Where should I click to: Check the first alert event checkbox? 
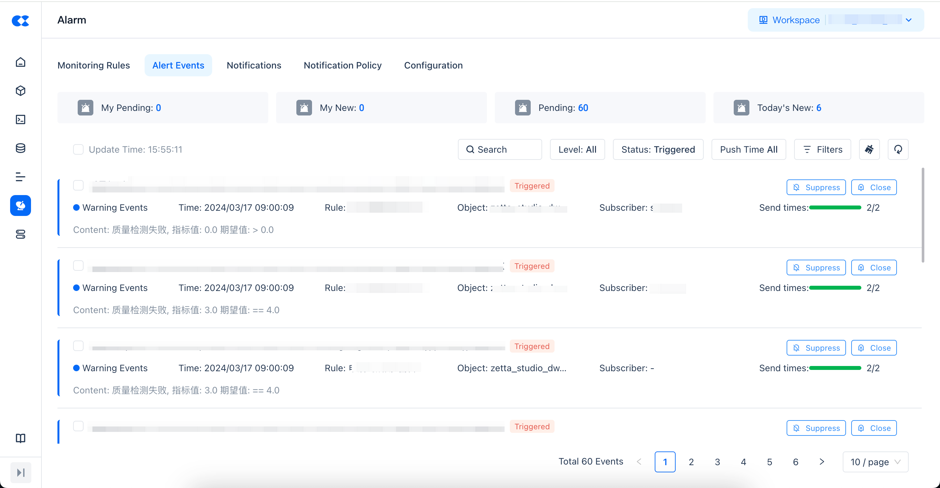(x=78, y=185)
